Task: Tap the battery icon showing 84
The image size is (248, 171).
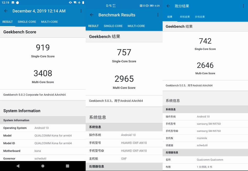Action: click(152, 6)
